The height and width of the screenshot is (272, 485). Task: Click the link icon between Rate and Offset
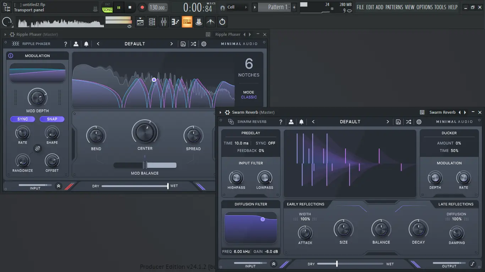[x=37, y=149]
